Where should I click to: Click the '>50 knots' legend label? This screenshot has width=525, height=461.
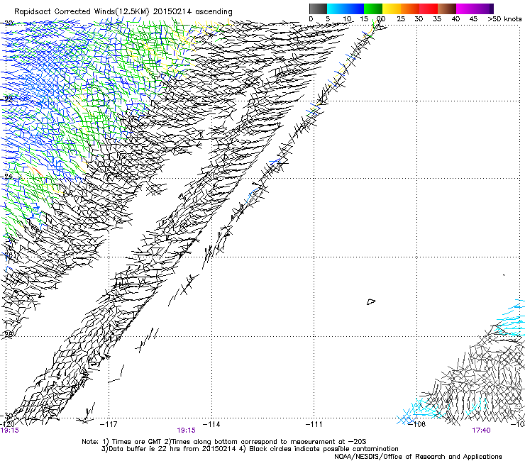(504, 19)
